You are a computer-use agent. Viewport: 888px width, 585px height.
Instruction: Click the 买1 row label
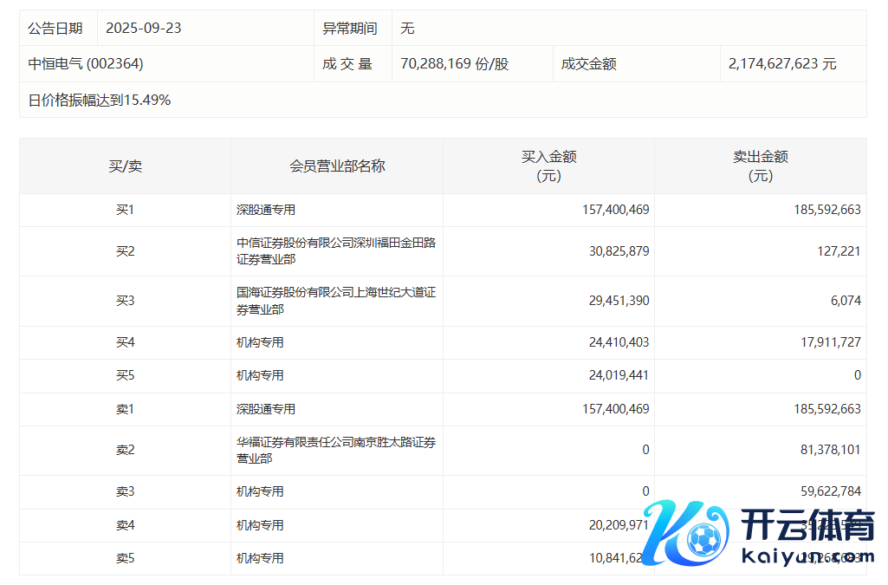tap(126, 210)
